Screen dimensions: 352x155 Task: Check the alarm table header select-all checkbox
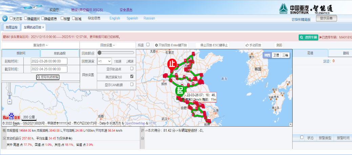tap(302, 137)
